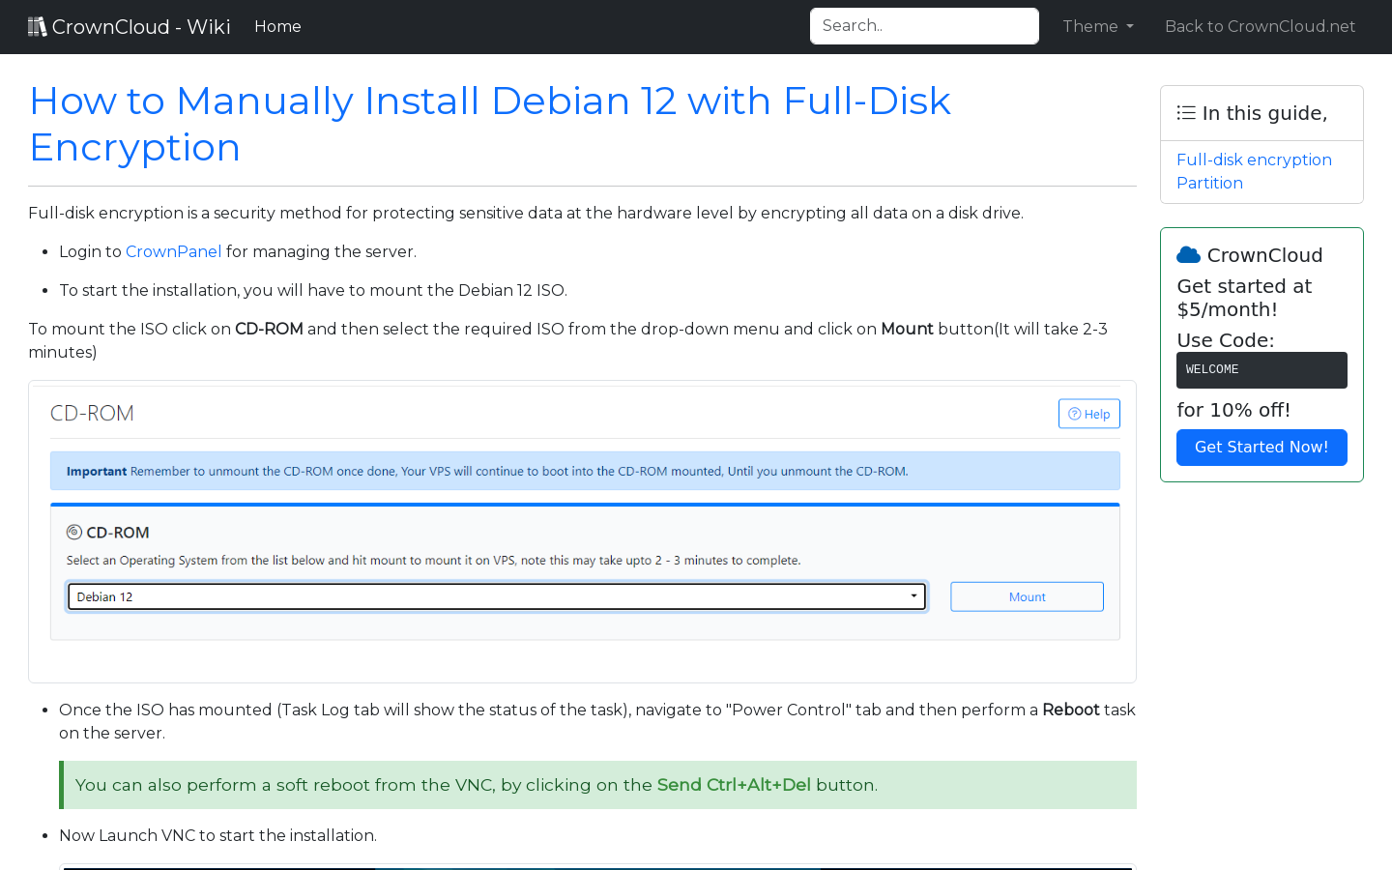Click the list icon in the guide panel
Image resolution: width=1392 pixels, height=870 pixels.
tap(1185, 112)
